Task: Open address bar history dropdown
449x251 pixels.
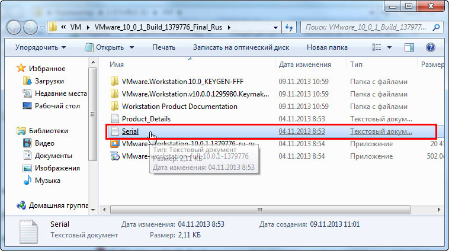Action: click(x=275, y=28)
